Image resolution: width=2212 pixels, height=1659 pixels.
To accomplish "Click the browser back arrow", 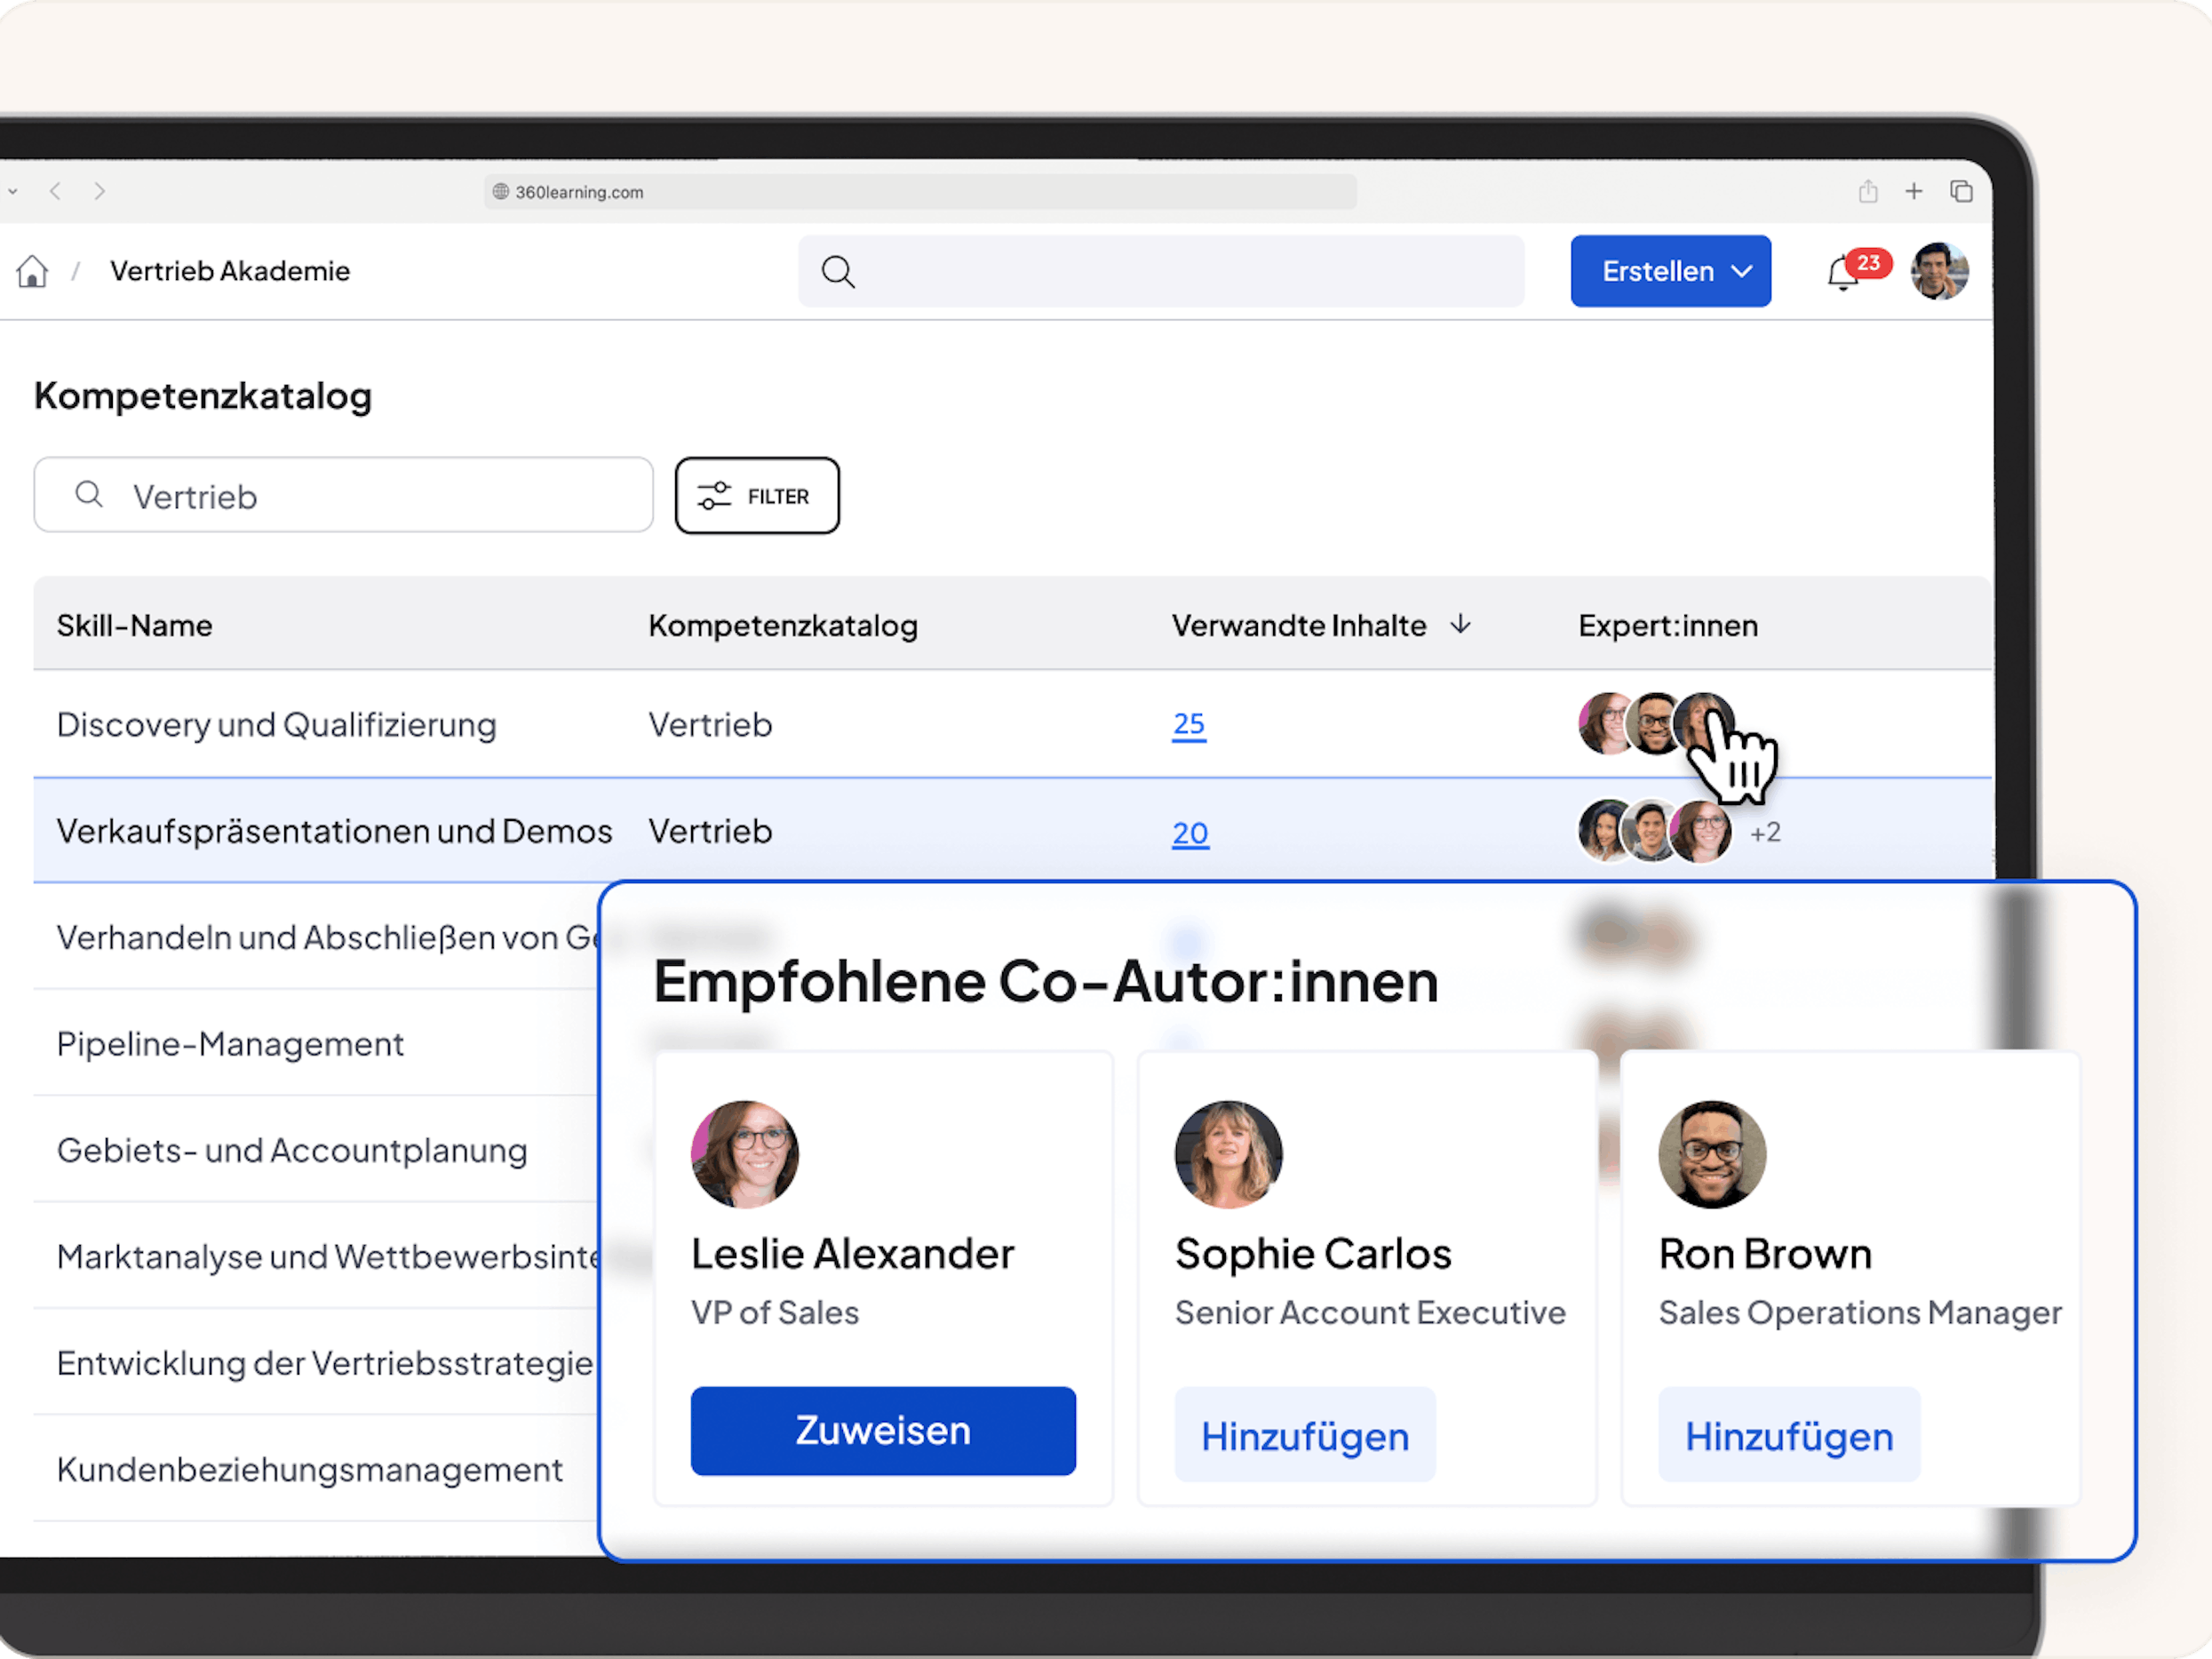I will click(56, 191).
